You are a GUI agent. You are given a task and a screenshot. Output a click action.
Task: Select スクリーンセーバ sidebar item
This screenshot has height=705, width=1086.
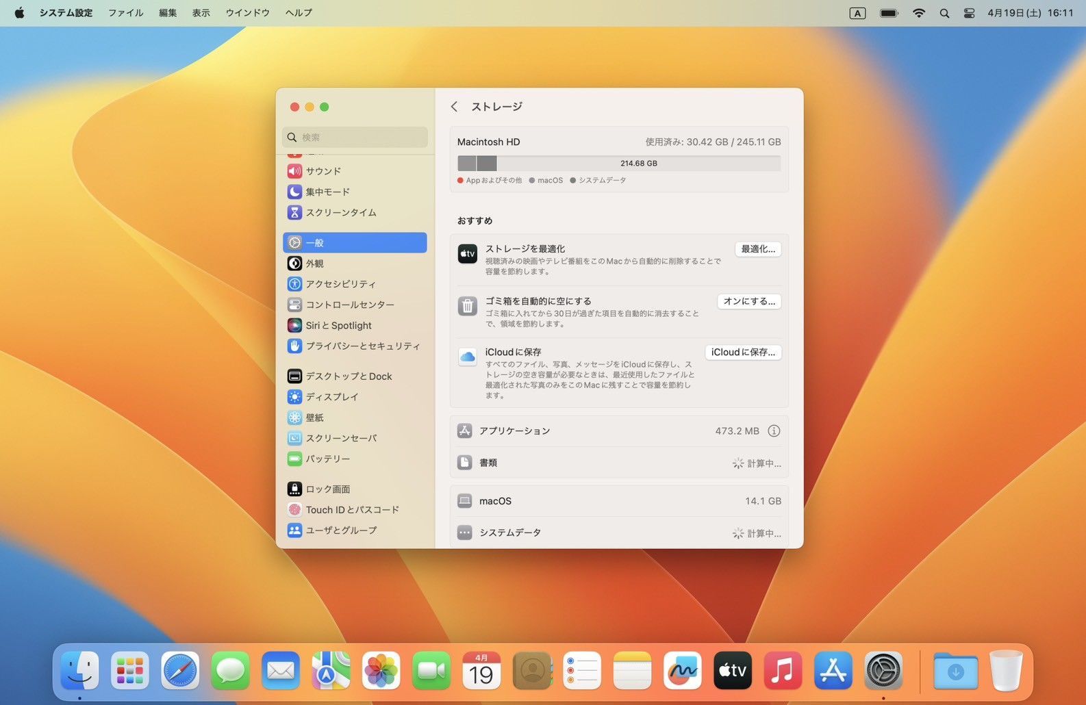[355, 438]
